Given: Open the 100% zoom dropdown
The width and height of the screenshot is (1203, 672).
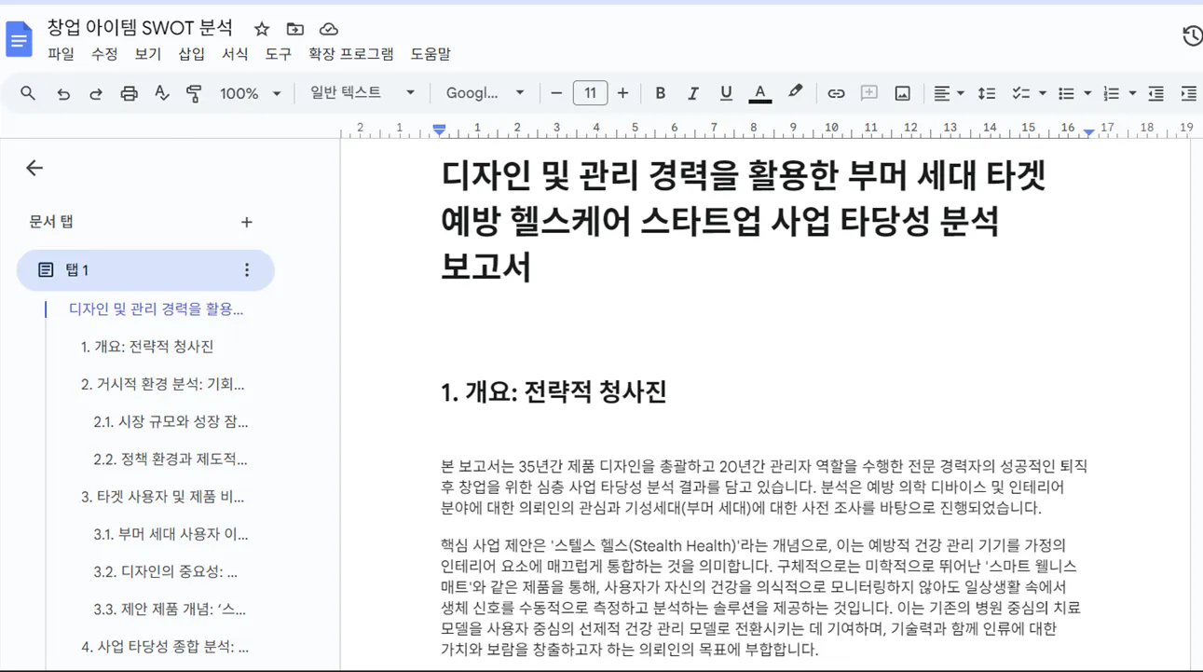Looking at the screenshot, I should (x=250, y=93).
